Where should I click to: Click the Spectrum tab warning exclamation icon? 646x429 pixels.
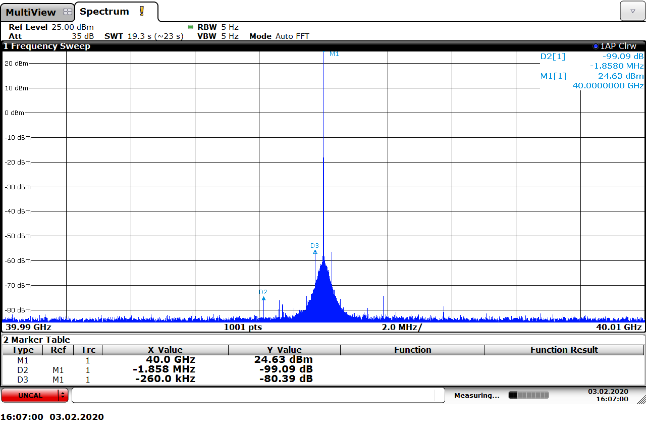pos(142,11)
